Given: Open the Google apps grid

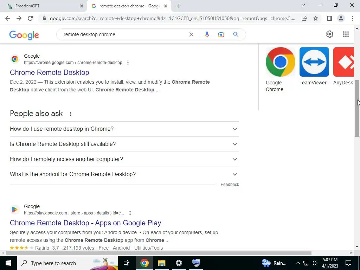Looking at the screenshot, I should (x=346, y=34).
